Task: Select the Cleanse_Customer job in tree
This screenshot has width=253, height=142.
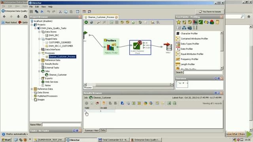Action: click(58, 75)
